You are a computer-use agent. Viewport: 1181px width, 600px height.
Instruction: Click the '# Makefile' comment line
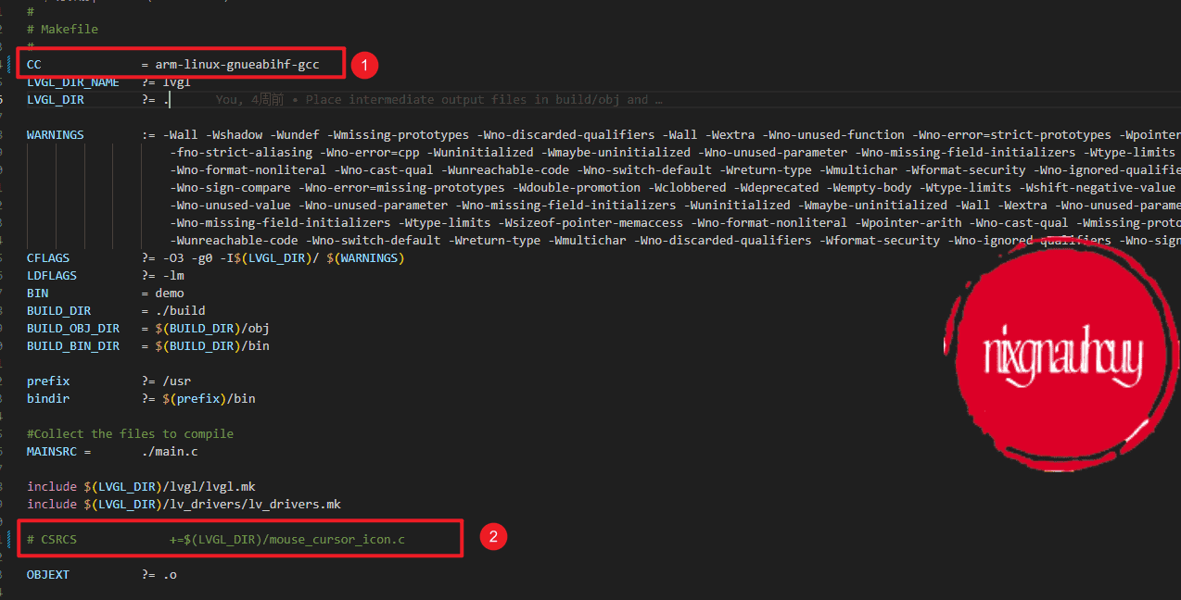(x=62, y=29)
